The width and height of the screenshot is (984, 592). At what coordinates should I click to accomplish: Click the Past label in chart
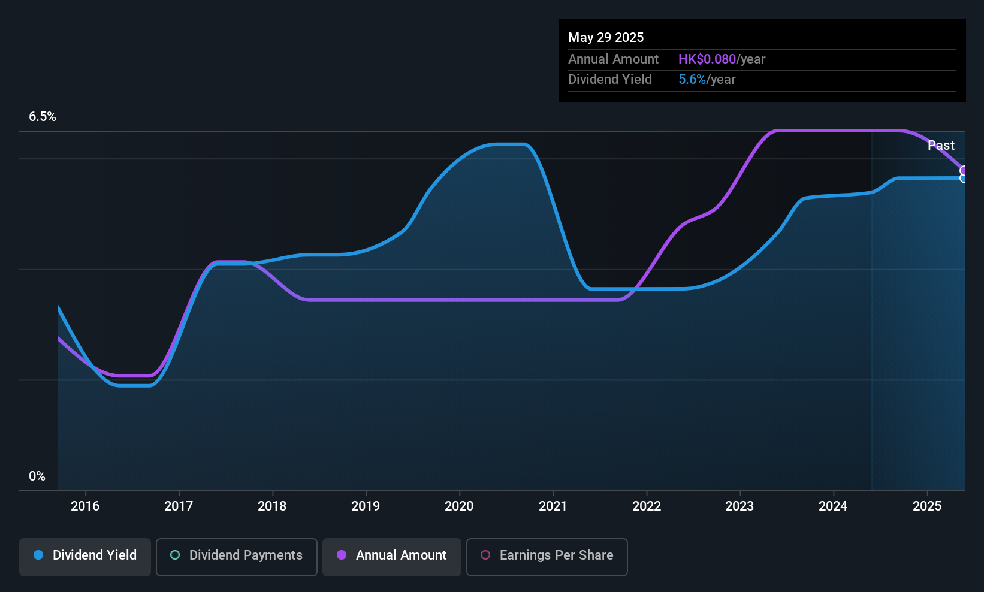[941, 145]
